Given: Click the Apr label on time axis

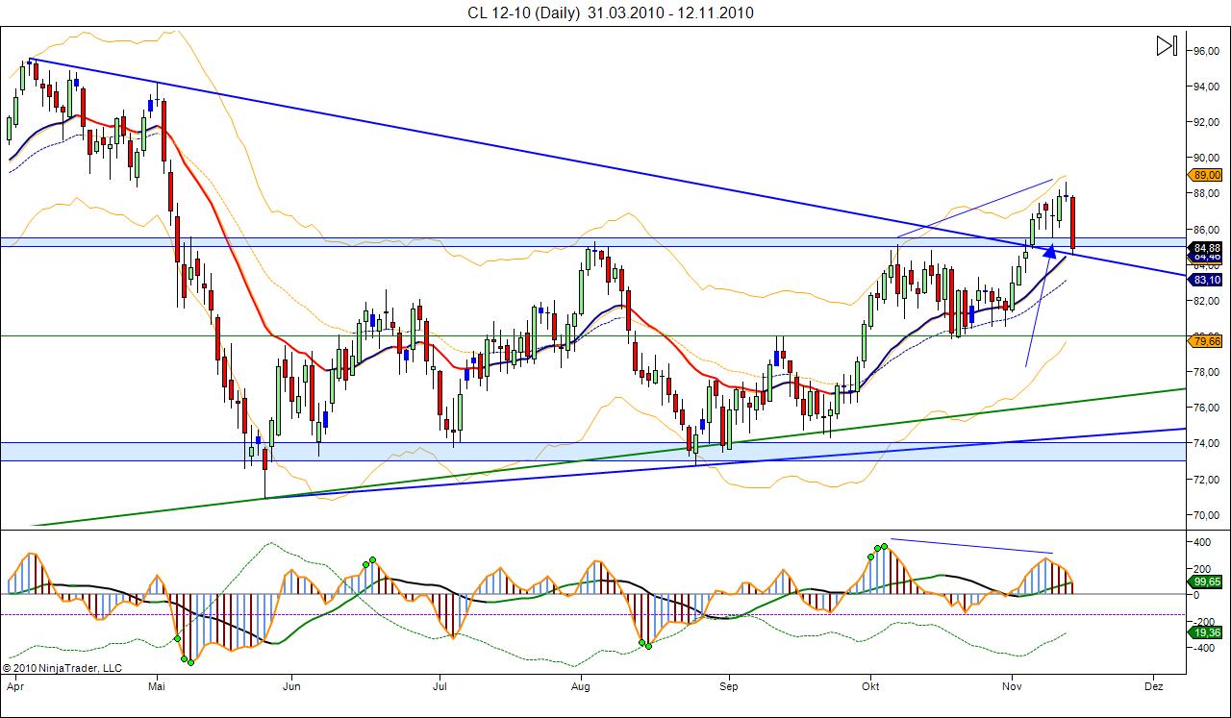Looking at the screenshot, I should click(x=13, y=687).
